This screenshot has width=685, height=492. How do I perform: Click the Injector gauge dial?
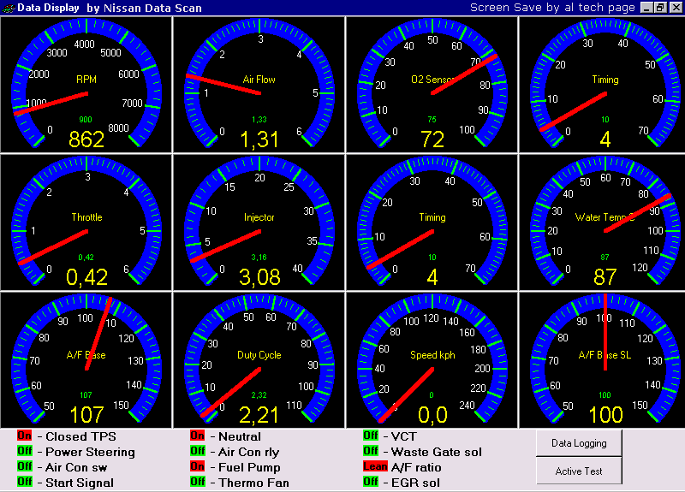click(x=259, y=221)
